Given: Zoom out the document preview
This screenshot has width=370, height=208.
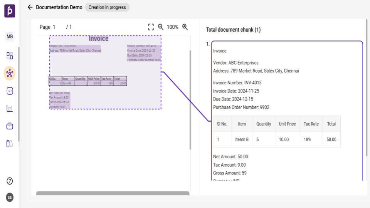Looking at the screenshot, I should click(160, 27).
